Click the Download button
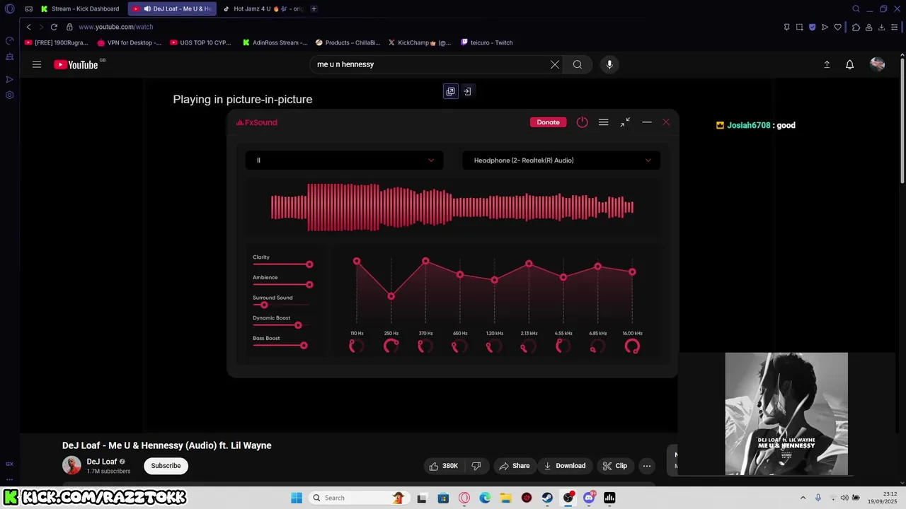This screenshot has width=906, height=509. (565, 466)
